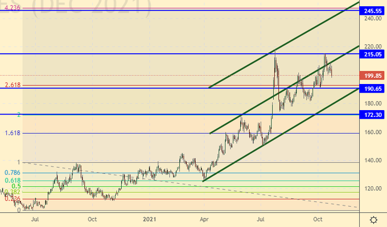Select the 215.05 price level label
Image resolution: width=387 pixels, height=227 pixels.
pos(373,54)
